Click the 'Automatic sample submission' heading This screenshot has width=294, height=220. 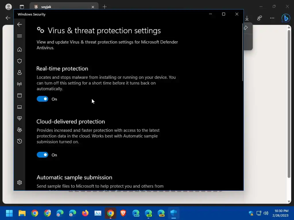point(74,177)
